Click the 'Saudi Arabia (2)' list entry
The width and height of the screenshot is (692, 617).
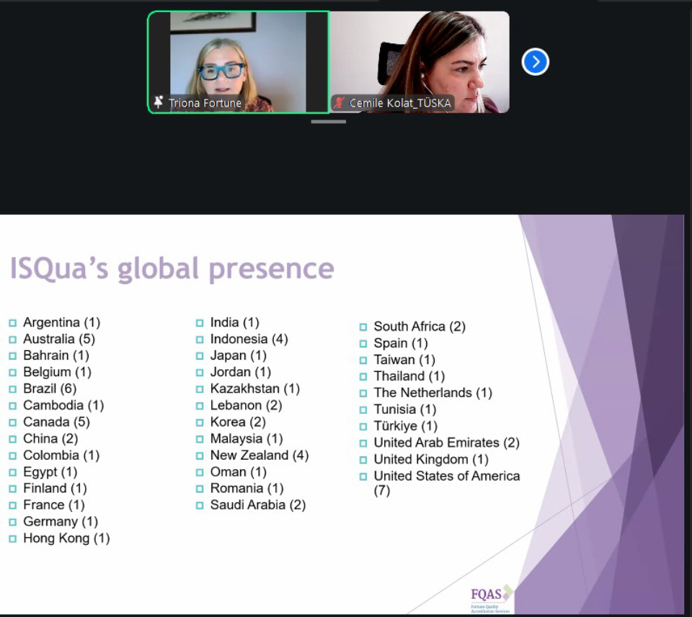[x=258, y=505]
